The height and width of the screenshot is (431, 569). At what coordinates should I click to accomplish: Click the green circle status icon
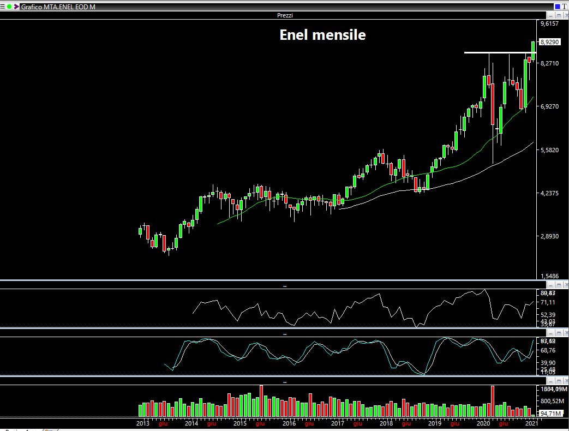pos(9,7)
